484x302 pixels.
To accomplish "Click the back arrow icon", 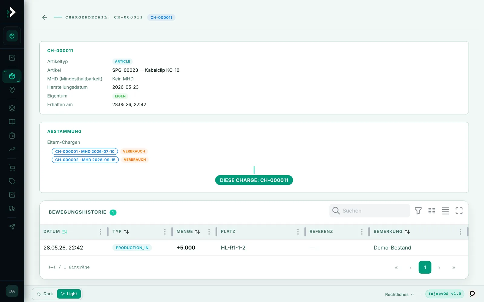I will tap(44, 18).
